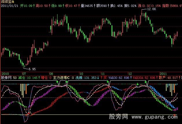Select the date 2011/01/21 in header
This screenshot has width=182, height=124.
(x=10, y=6)
